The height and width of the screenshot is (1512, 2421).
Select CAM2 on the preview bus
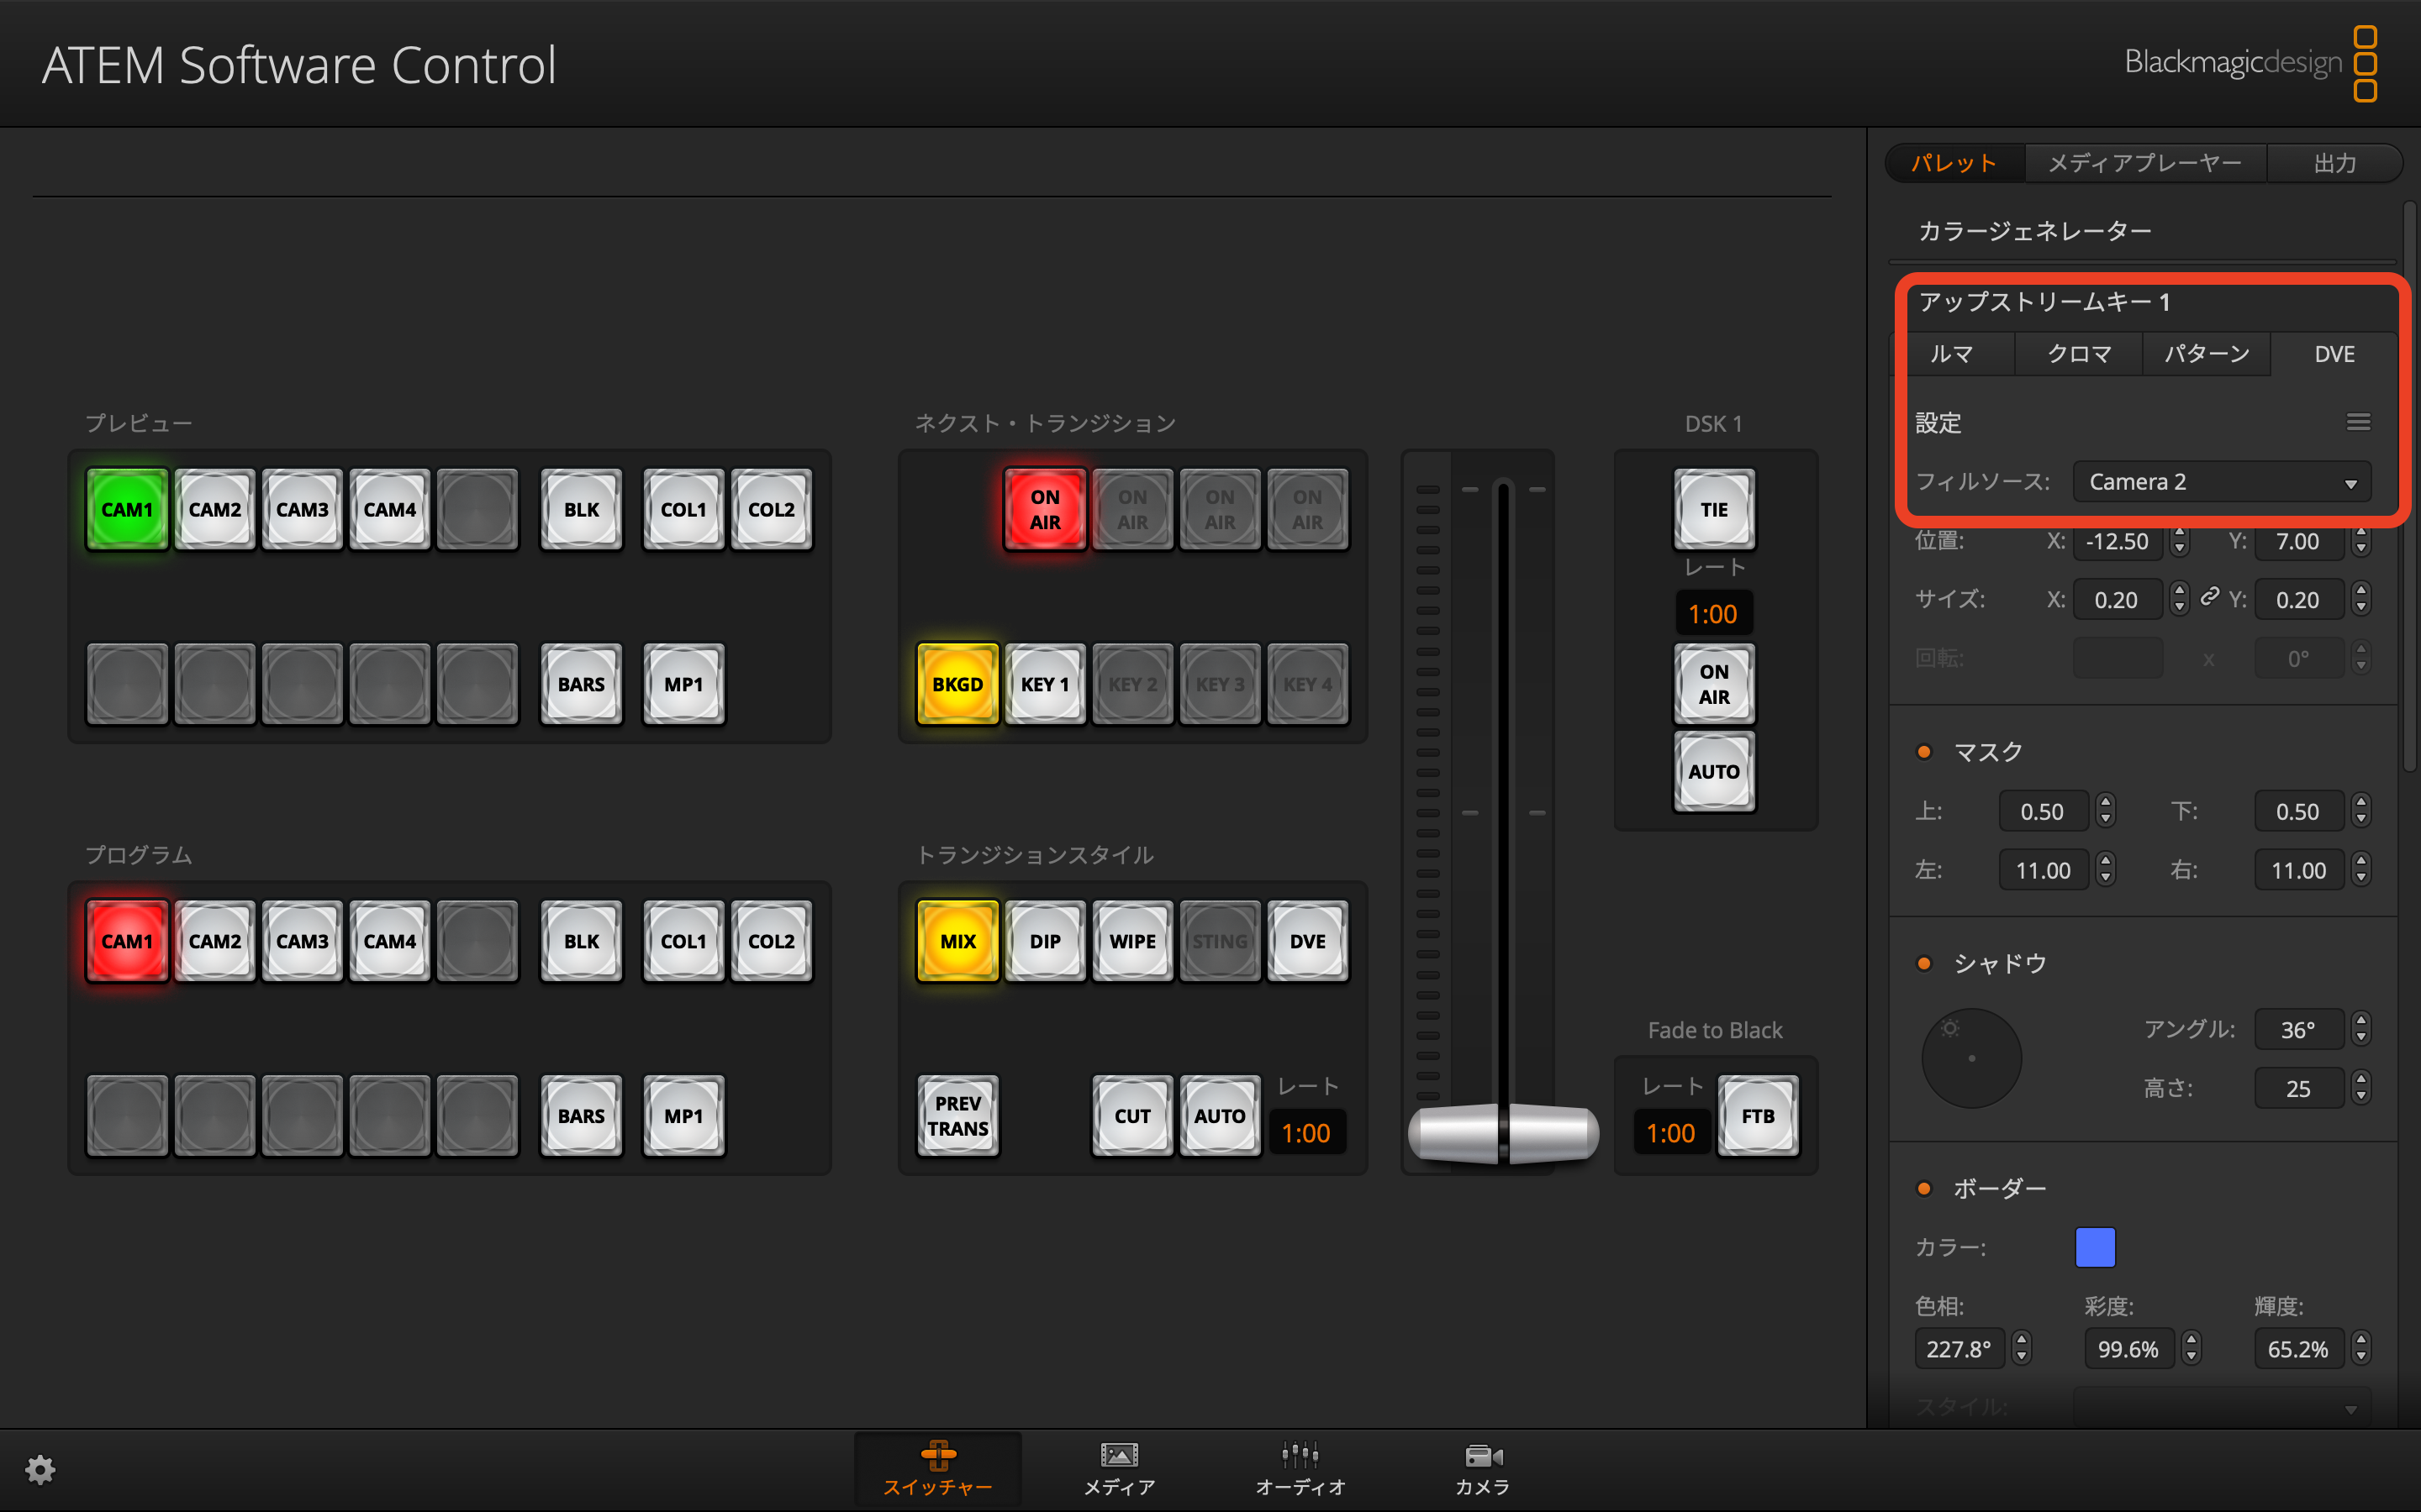(x=215, y=510)
